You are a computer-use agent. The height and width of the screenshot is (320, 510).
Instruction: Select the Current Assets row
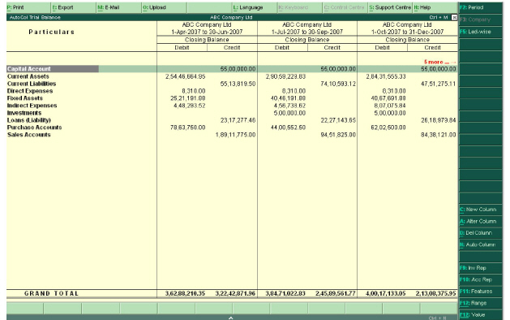coord(232,76)
